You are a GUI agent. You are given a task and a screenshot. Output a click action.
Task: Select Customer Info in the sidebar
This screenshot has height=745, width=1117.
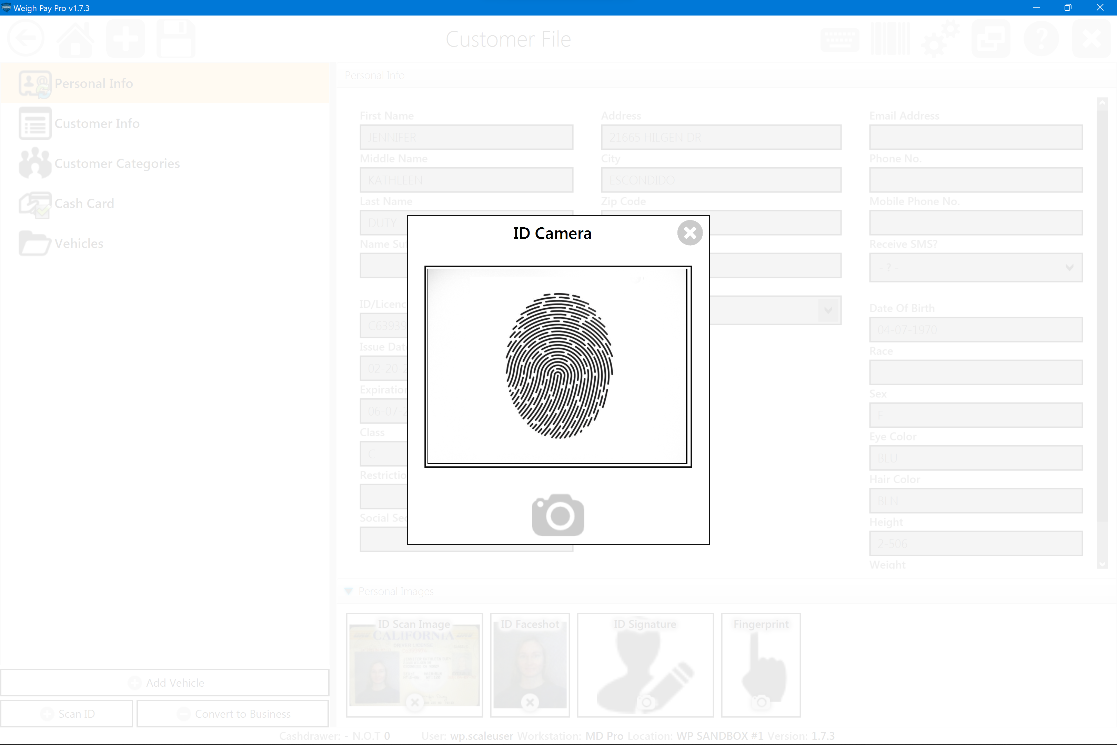[x=97, y=123]
